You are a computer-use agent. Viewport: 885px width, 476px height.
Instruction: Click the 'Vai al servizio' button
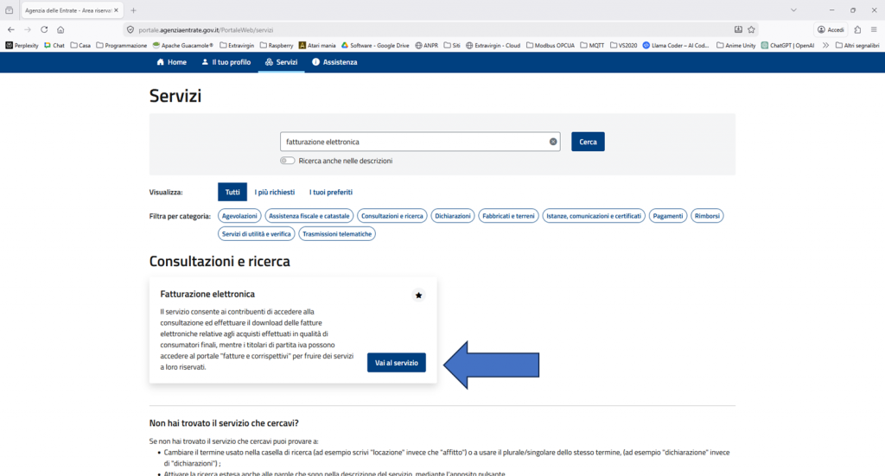[x=396, y=364]
